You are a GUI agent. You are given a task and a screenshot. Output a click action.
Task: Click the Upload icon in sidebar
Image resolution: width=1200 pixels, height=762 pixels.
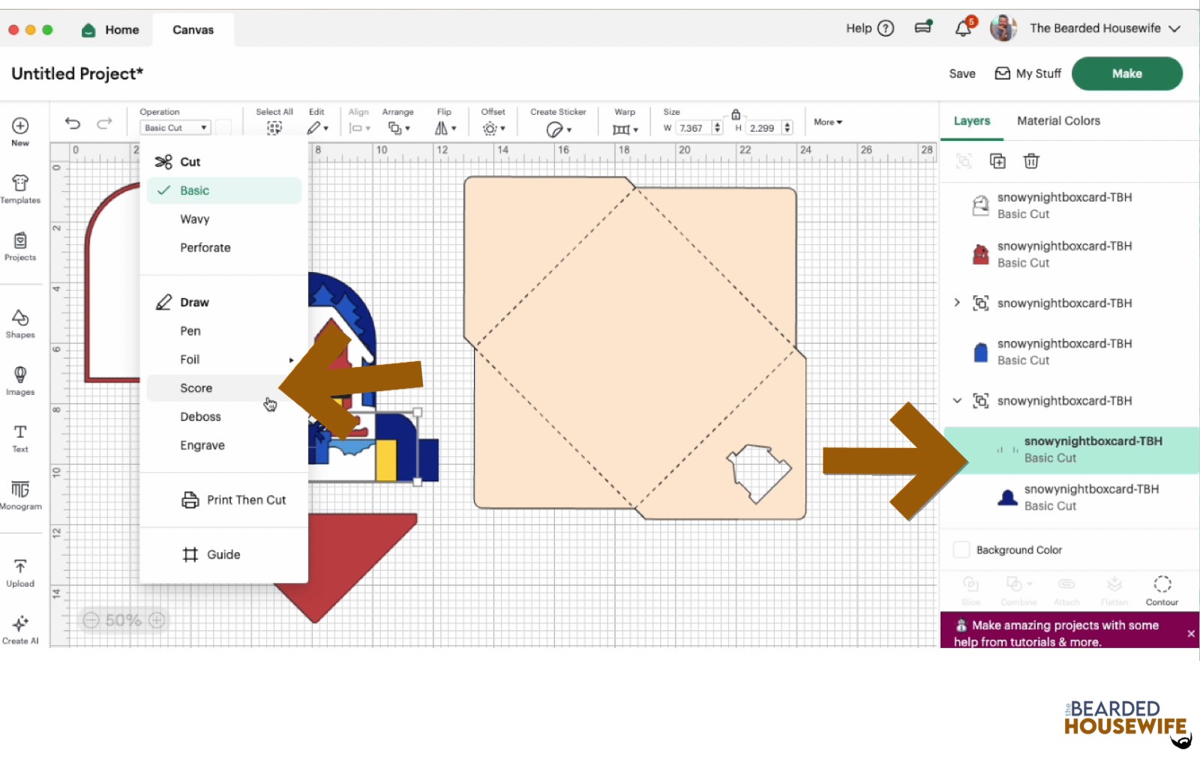[x=20, y=572]
